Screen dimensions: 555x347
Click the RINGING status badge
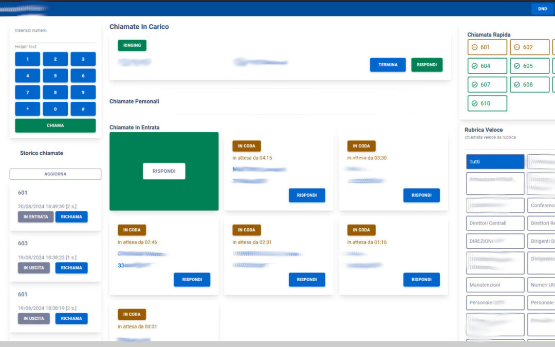[x=132, y=45]
